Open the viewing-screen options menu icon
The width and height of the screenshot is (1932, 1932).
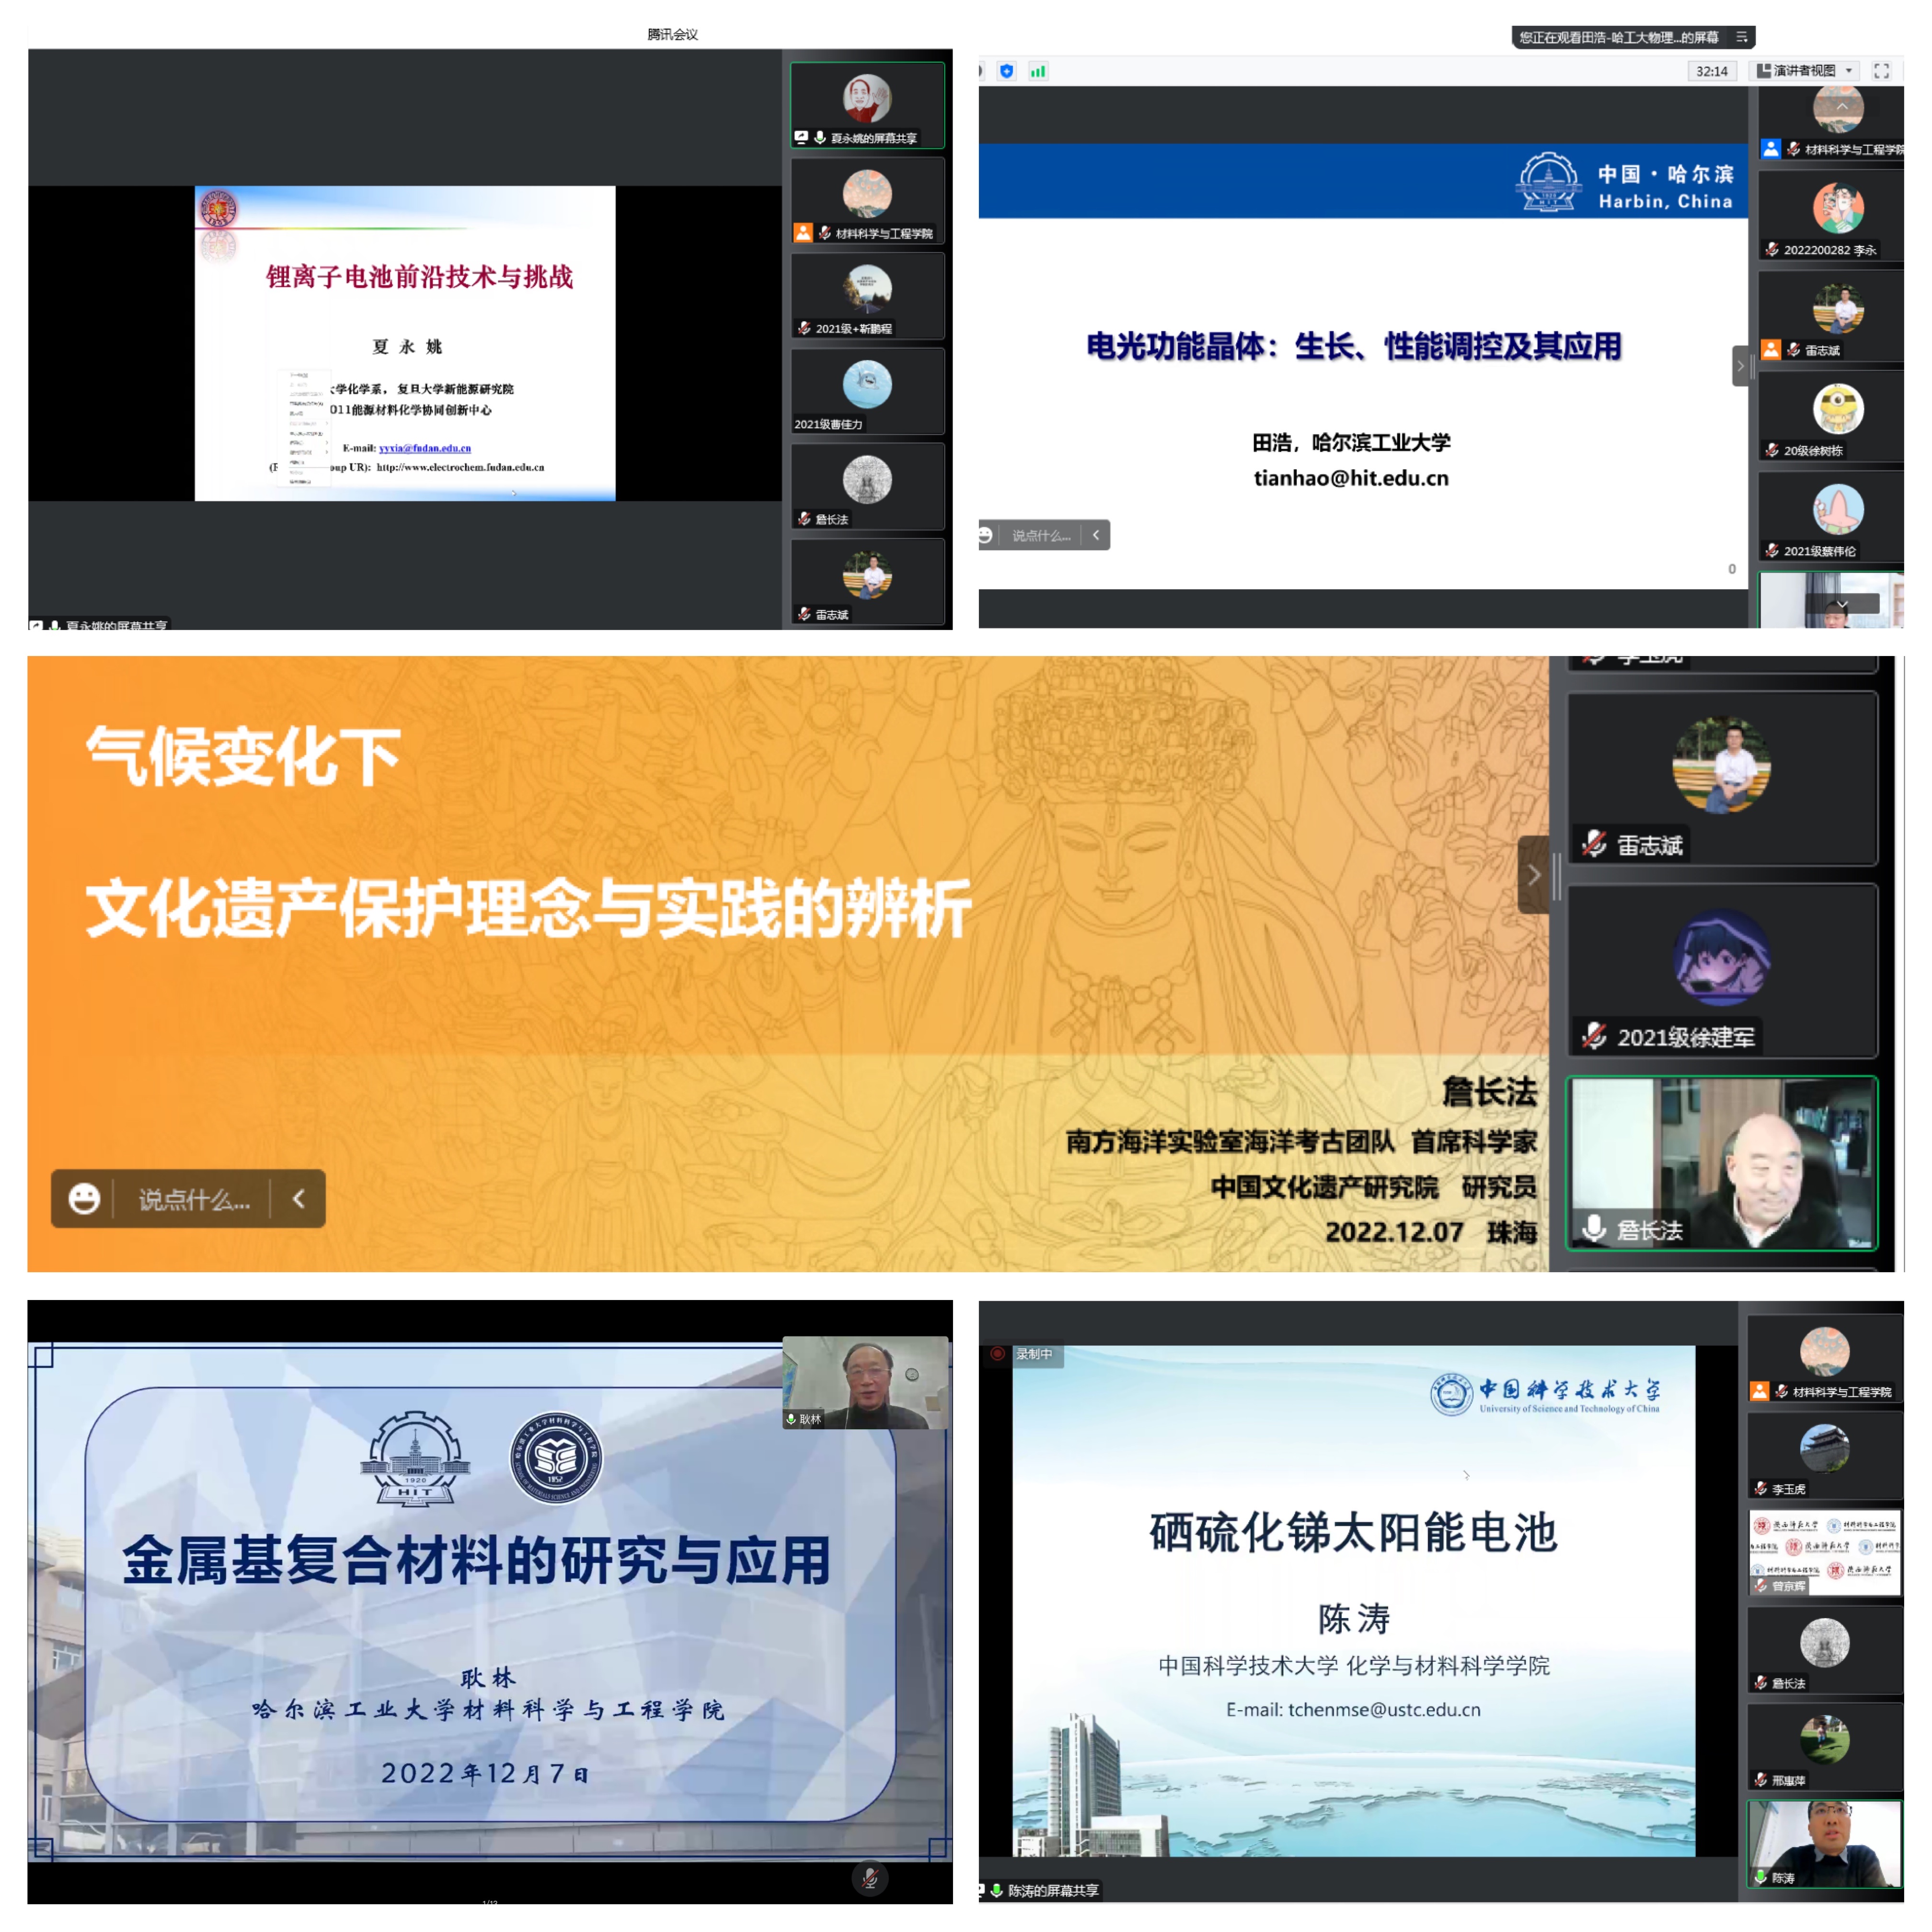pos(1742,37)
